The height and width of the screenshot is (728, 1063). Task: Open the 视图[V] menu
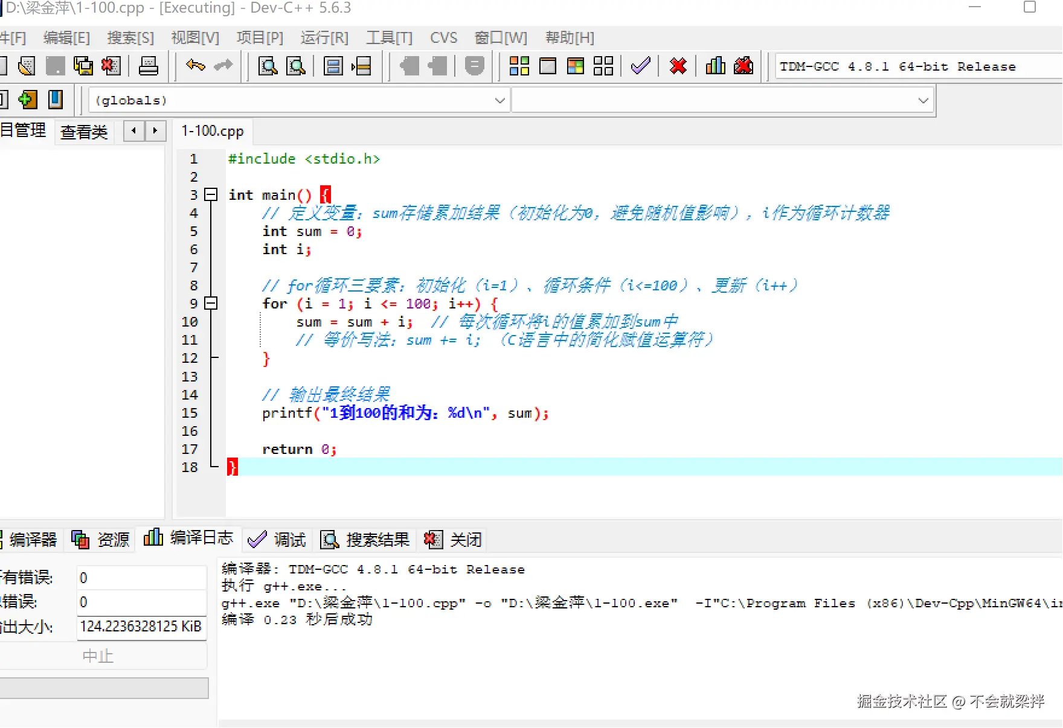click(x=195, y=38)
